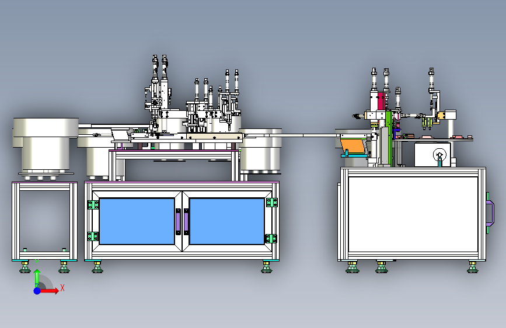Select the red block on the right station
The width and height of the screenshot is (506, 328).
(381, 101)
